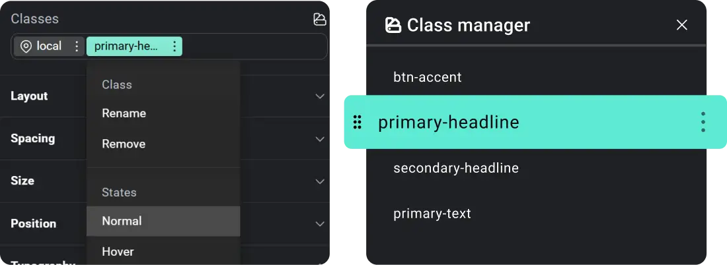
Task: Expand the Layout section
Action: point(320,96)
